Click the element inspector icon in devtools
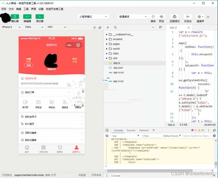 107,130
